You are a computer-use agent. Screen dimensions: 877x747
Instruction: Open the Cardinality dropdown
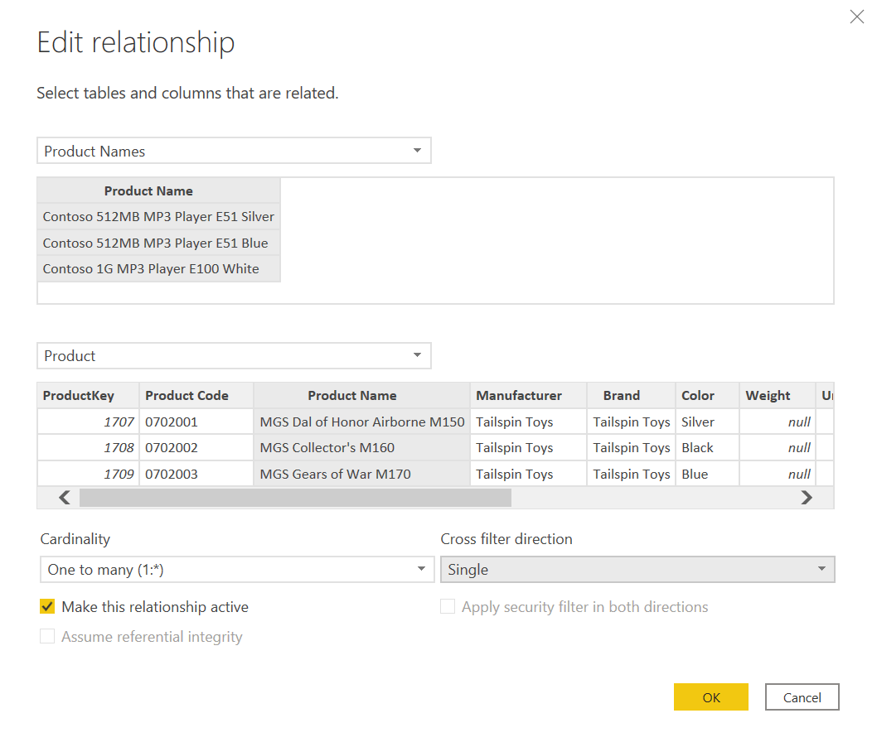237,569
